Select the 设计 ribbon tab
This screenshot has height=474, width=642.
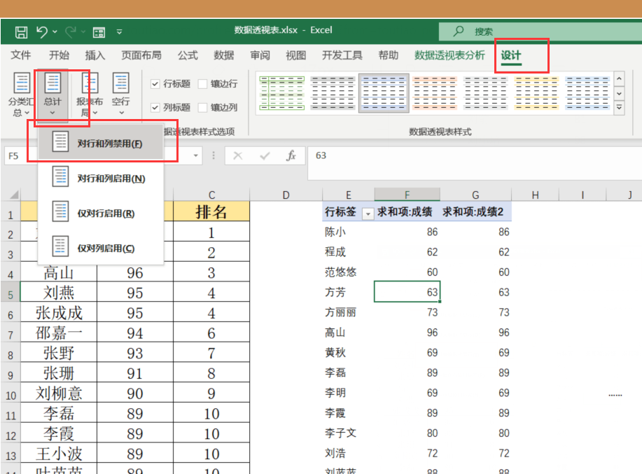point(511,55)
